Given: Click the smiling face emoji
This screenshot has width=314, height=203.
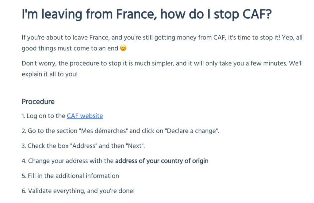Looking at the screenshot, I should coord(123,48).
